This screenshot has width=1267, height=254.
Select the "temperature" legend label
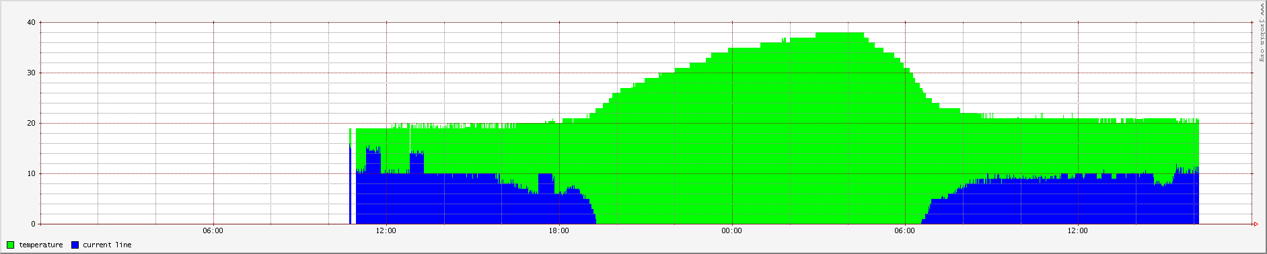click(40, 245)
